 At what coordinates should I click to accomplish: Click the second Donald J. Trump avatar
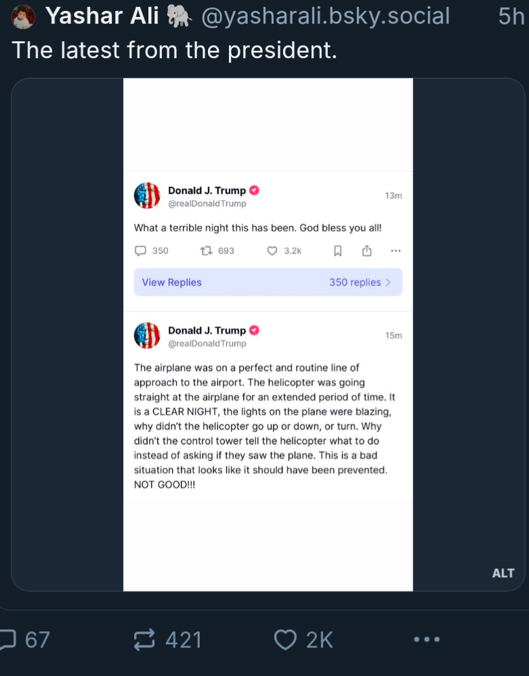pyautogui.click(x=147, y=336)
